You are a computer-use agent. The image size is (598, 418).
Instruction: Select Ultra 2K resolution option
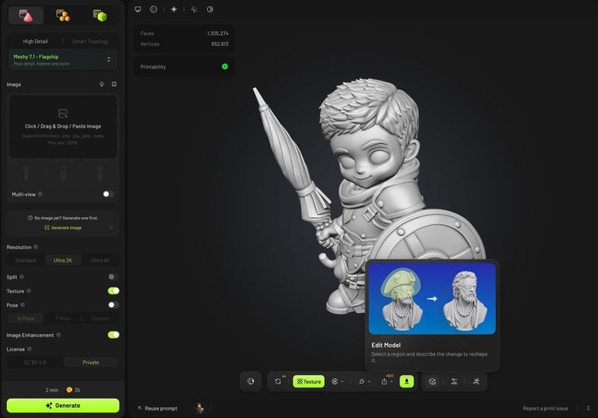pos(63,261)
